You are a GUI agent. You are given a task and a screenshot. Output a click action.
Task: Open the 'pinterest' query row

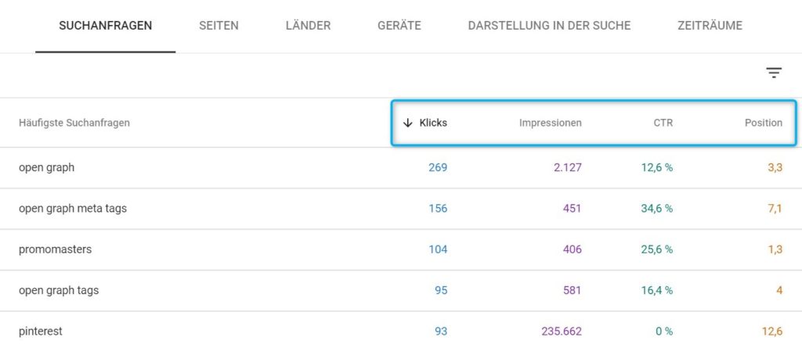41,331
